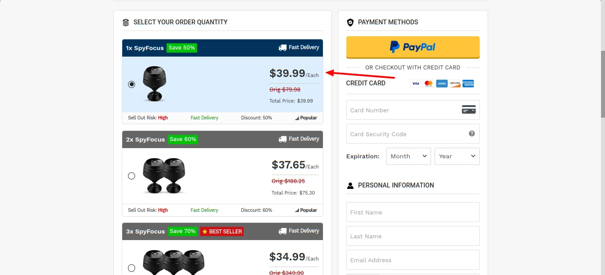605x275 pixels.
Task: Open the security code help tooltip icon
Action: [472, 133]
